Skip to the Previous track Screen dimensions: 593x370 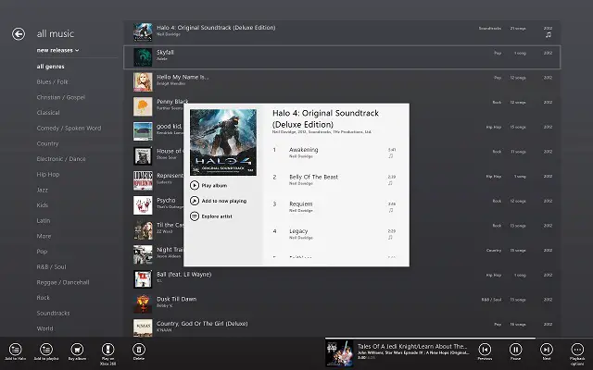(x=485, y=350)
